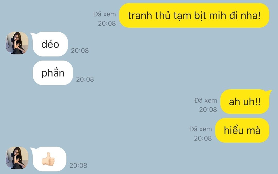Tap the 20:08 time under the first 'Đã xem'
Image resolution: width=278 pixels, height=174 pixels.
tap(107, 23)
